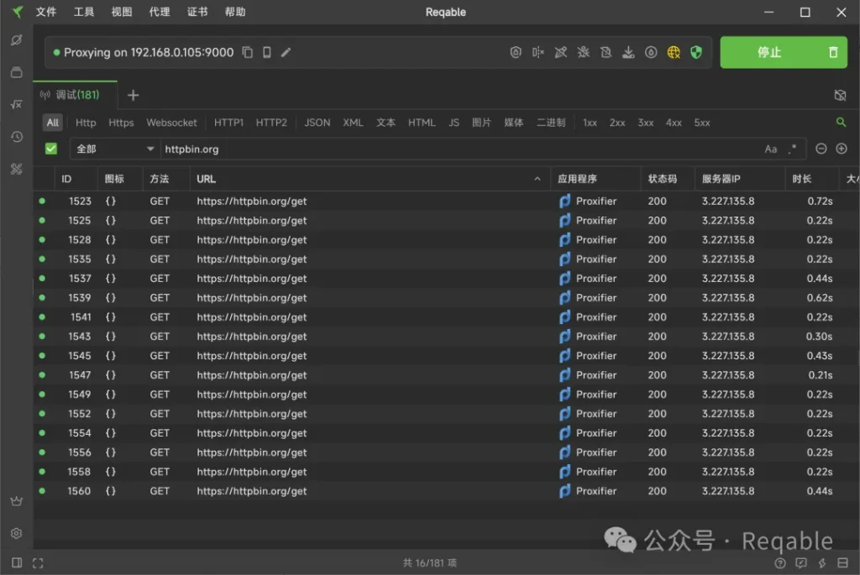
Task: Open the 证书 menu
Action: tap(197, 12)
